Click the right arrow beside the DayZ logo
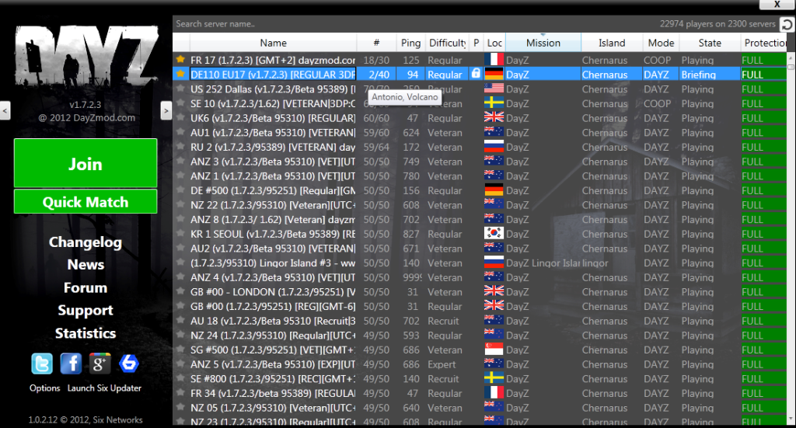This screenshot has height=428, width=796. point(166,112)
